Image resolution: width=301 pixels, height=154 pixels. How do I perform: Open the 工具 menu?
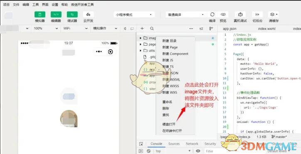click(x=35, y=5)
